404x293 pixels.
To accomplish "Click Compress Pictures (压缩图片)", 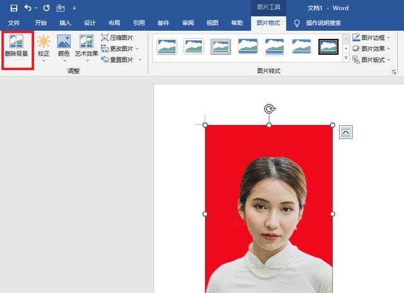I will click(x=117, y=38).
